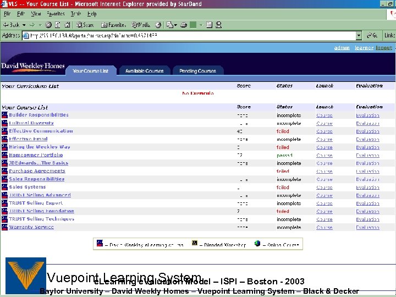Screen dimensions: 396x297
Task: Open JDEdwards...The Basics link
Action: pyautogui.click(x=38, y=163)
